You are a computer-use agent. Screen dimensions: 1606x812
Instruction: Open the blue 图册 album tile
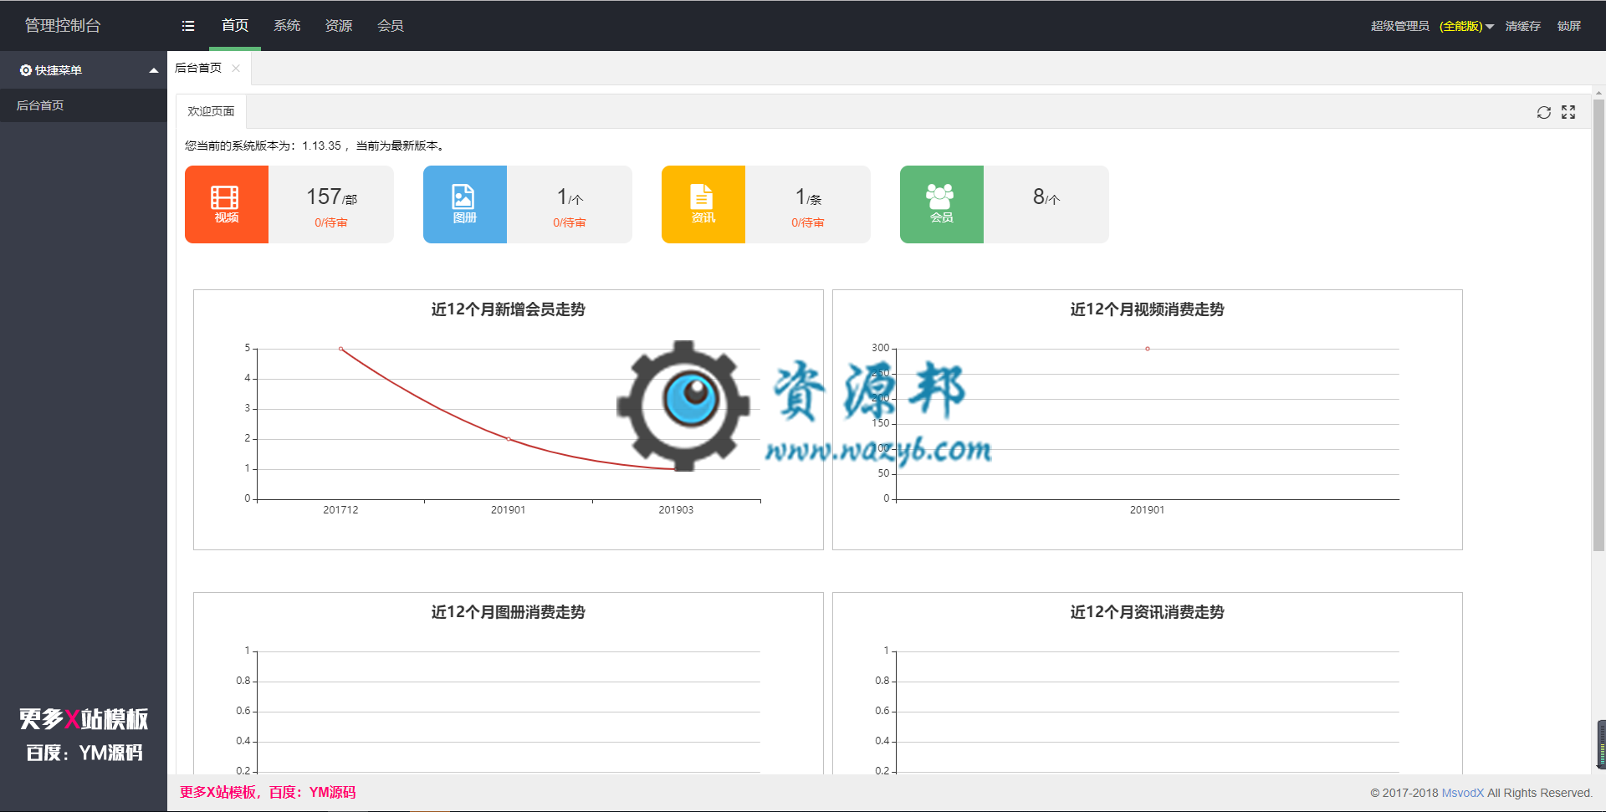(x=465, y=204)
